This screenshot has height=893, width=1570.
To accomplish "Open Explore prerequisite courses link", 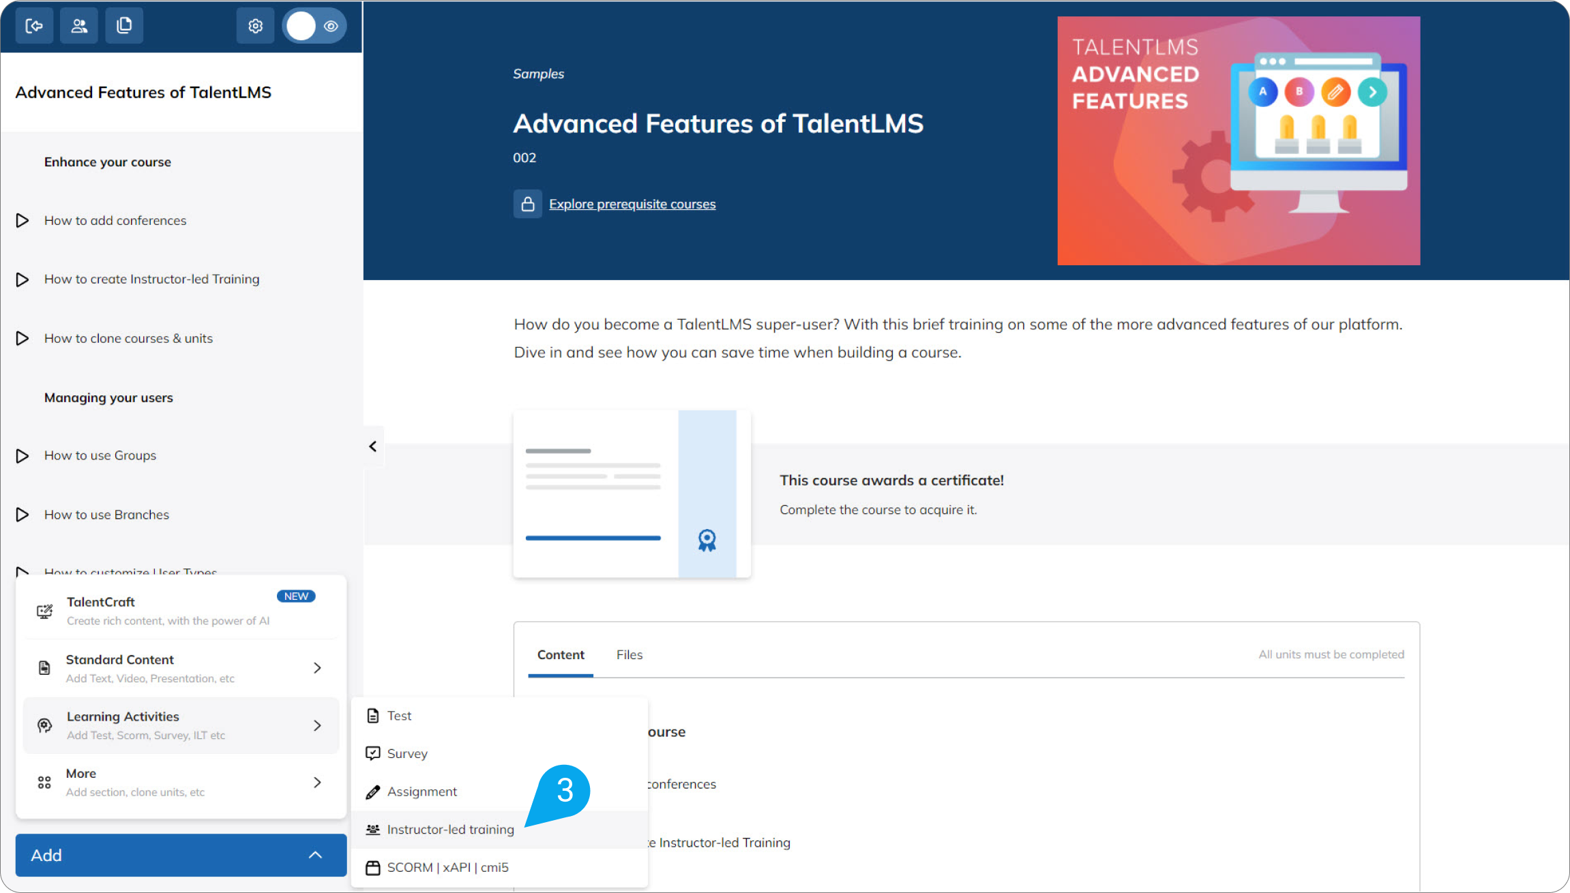I will pyautogui.click(x=632, y=204).
